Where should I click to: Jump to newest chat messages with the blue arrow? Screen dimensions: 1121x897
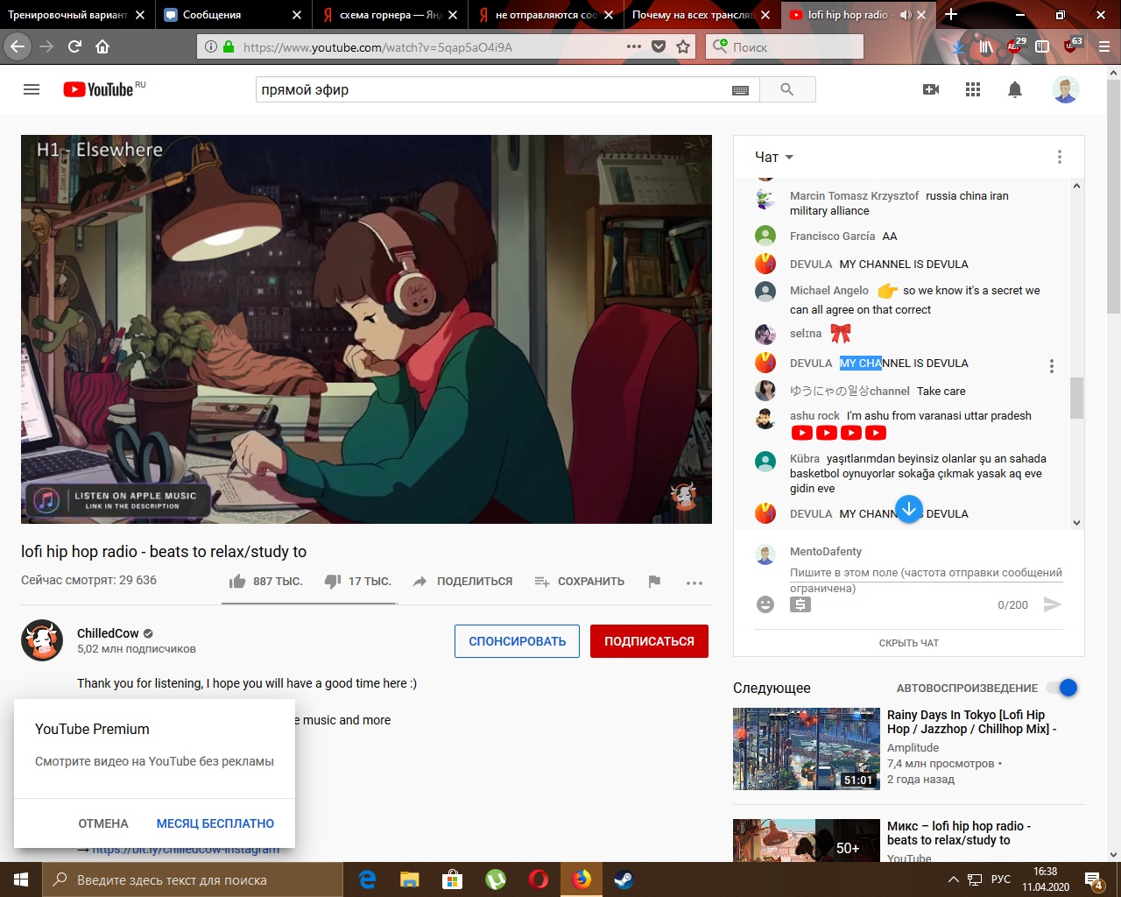click(909, 509)
